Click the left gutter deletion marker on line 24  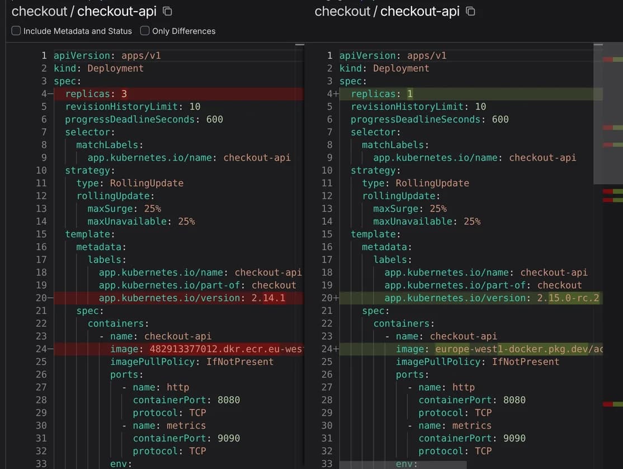pyautogui.click(x=50, y=349)
